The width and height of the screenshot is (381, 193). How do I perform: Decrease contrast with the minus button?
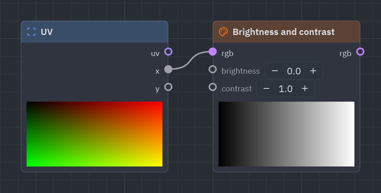pyautogui.click(x=266, y=88)
